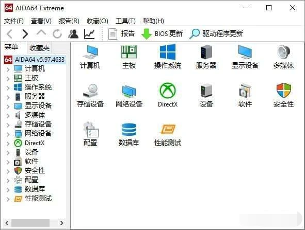The width and height of the screenshot is (305, 230).
Task: Select 安全性 in the sidebar tree
Action: coord(35,171)
